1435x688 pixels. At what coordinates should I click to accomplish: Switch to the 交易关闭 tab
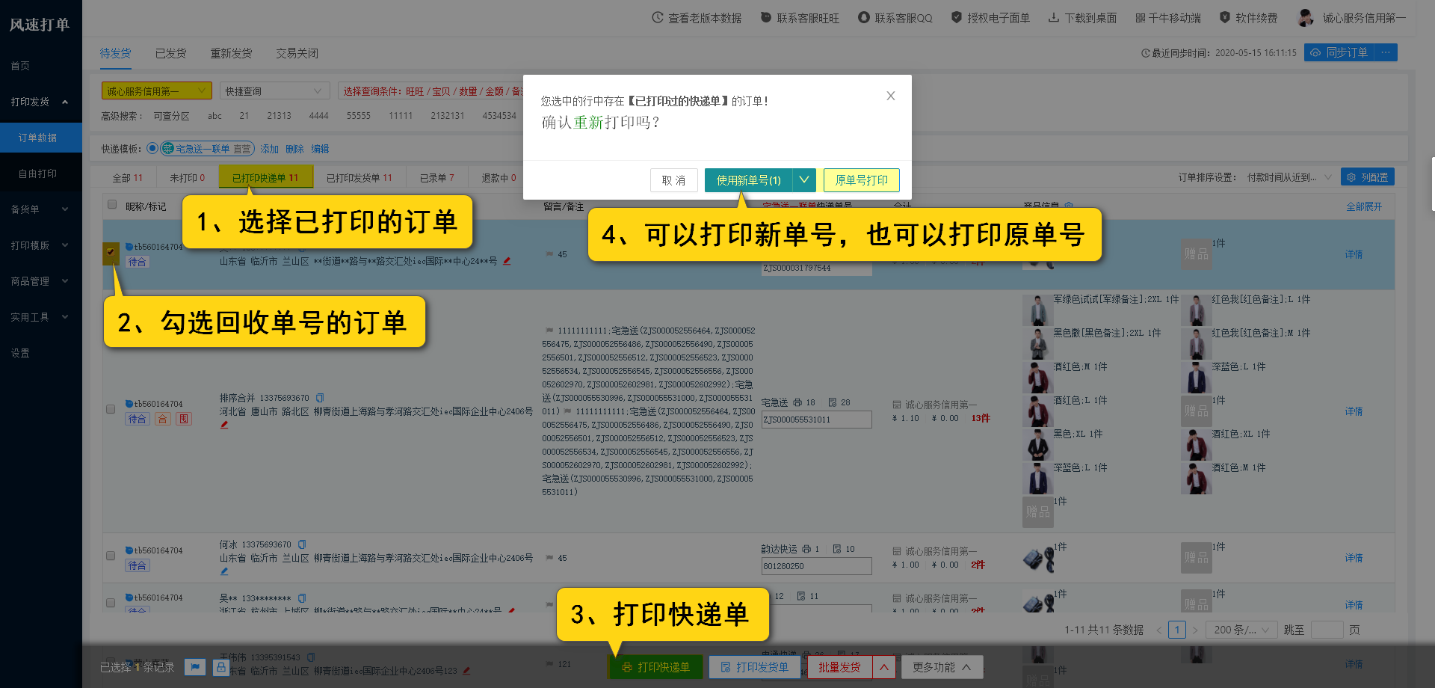297,53
